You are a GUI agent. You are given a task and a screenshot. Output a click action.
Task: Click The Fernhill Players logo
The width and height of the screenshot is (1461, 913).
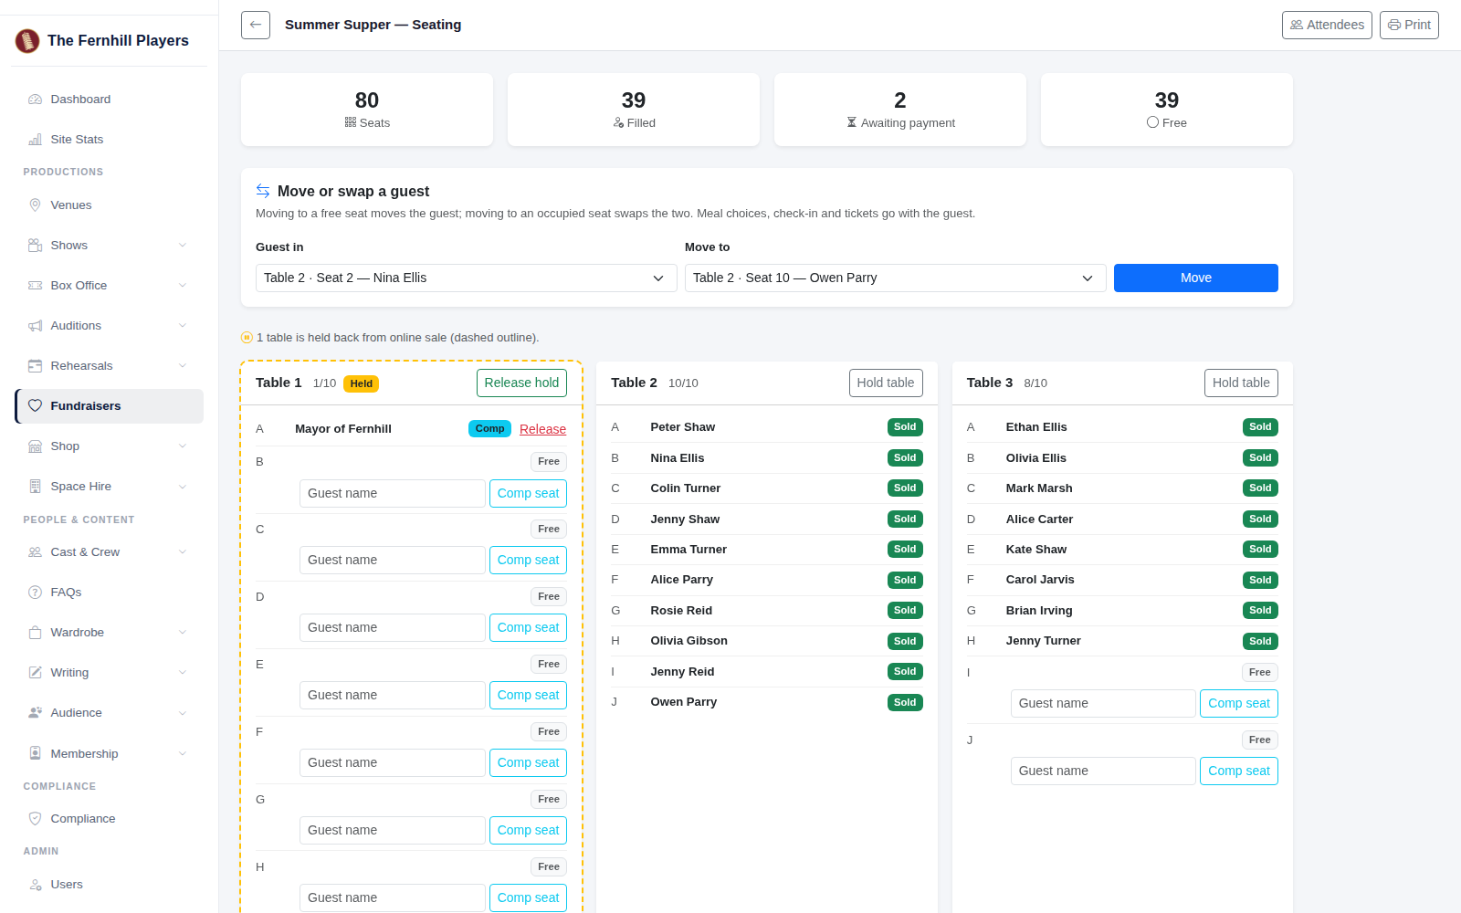click(x=27, y=40)
